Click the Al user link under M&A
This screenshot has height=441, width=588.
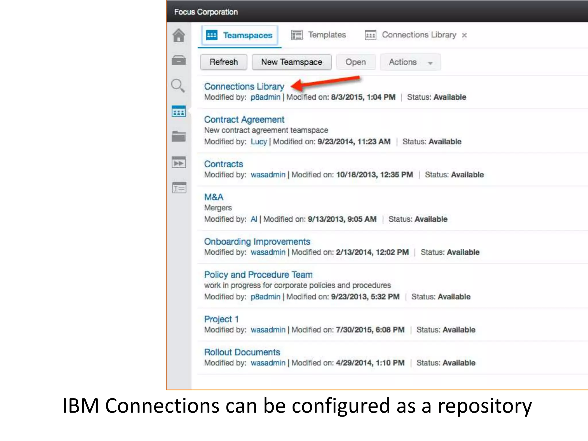[254, 219]
